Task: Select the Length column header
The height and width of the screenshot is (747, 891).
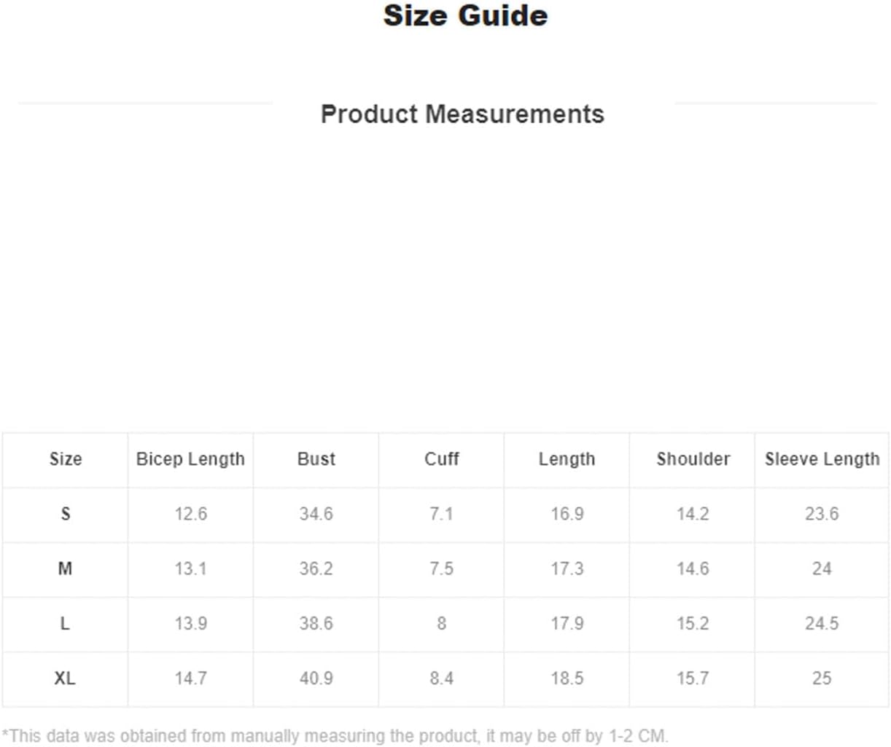Action: 567,459
